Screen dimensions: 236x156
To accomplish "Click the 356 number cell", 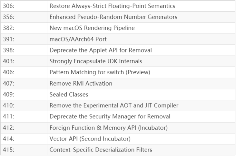I will pos(24,17).
